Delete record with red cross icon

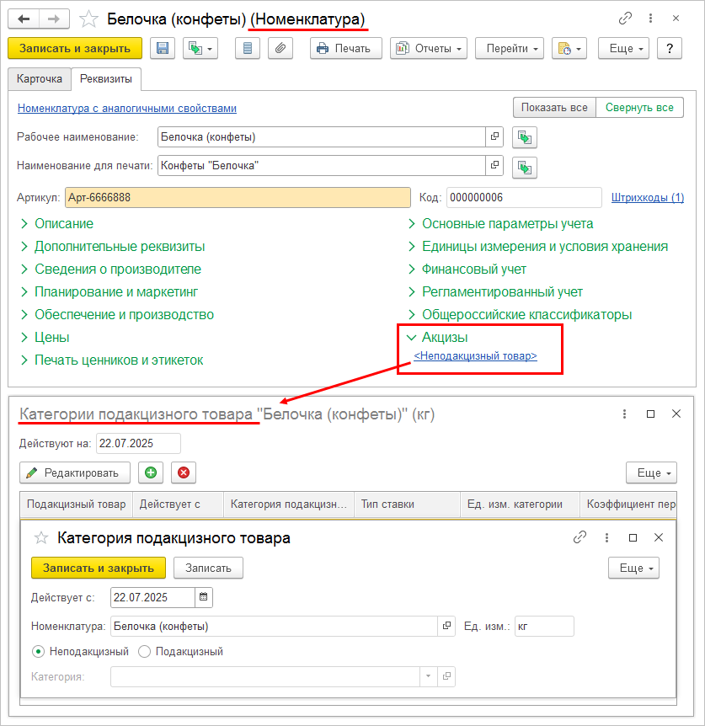pyautogui.click(x=184, y=472)
